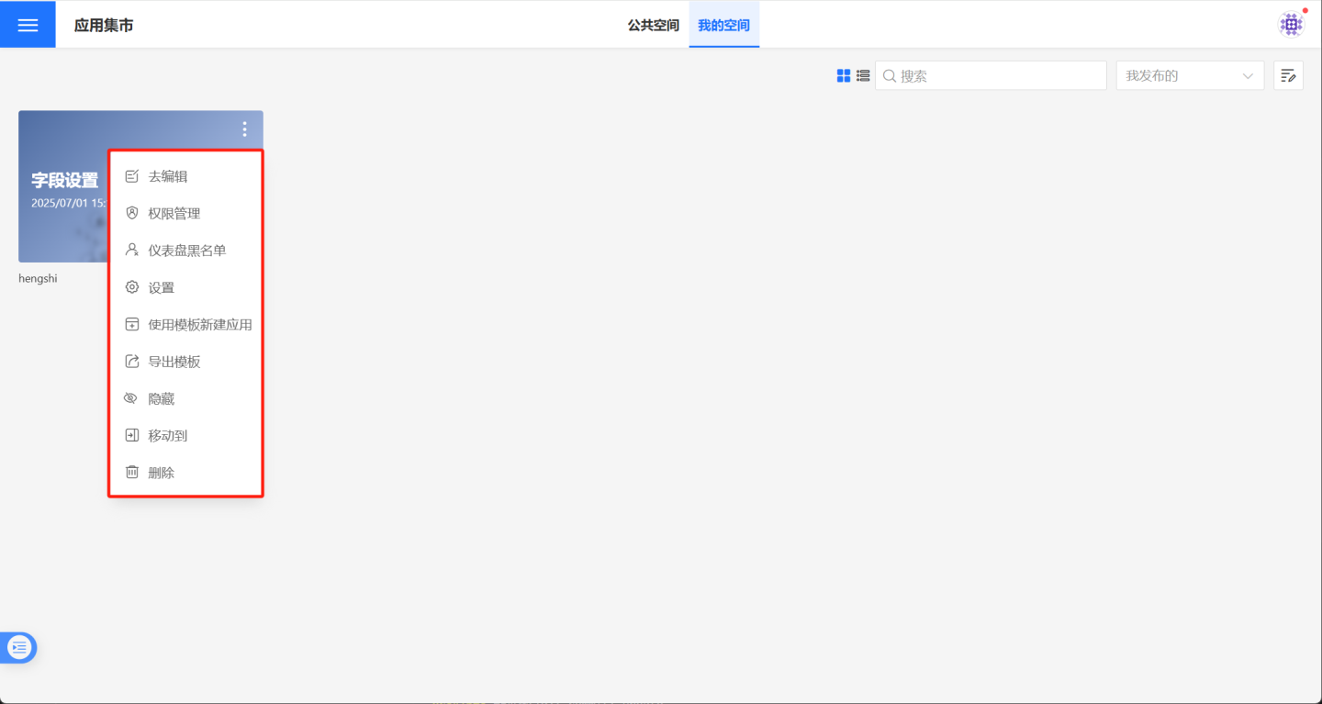1322x704 pixels.
Task: Switch to 公共空间 tab
Action: pos(653,25)
